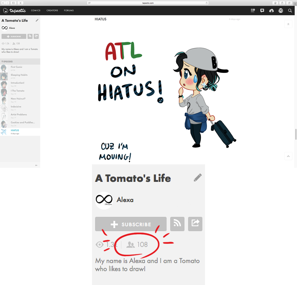Open the search magnifier in the top bar
Screen dimensions: 297x285
pyautogui.click(x=290, y=10)
